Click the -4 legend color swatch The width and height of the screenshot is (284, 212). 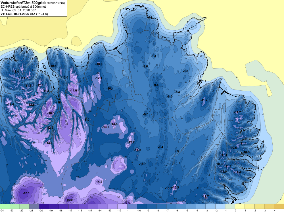coord(201,206)
